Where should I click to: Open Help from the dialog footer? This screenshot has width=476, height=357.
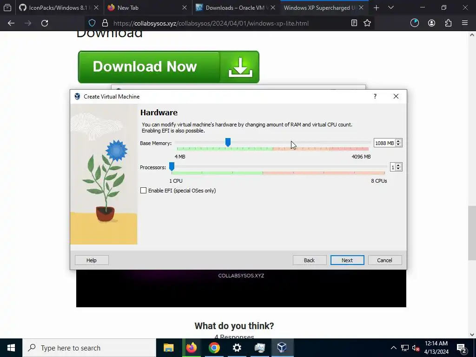click(92, 260)
